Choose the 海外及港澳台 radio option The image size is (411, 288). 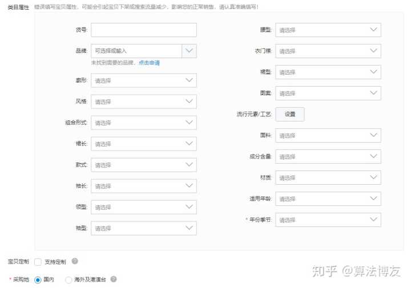click(68, 280)
